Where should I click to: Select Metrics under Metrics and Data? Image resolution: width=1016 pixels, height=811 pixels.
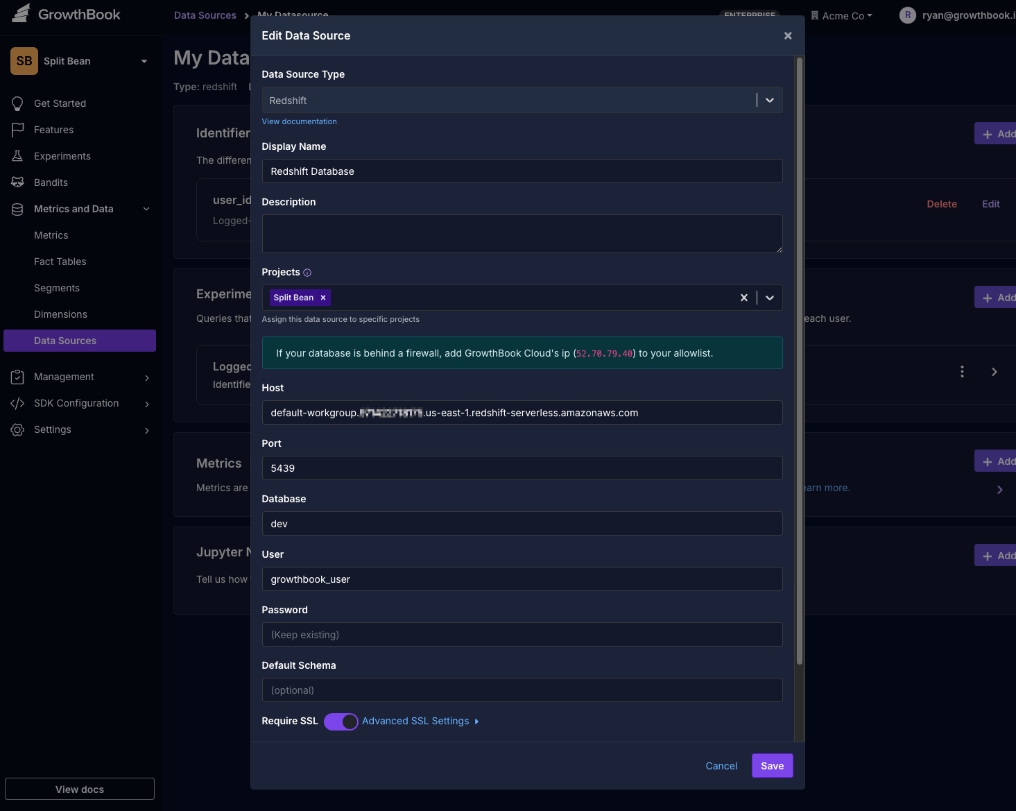coord(51,235)
